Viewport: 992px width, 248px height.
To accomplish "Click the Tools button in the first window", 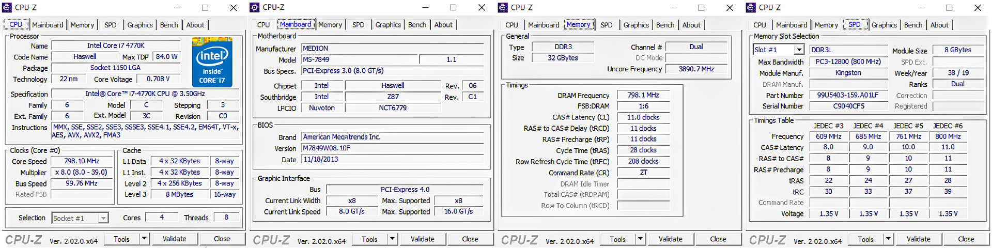I will (x=122, y=239).
